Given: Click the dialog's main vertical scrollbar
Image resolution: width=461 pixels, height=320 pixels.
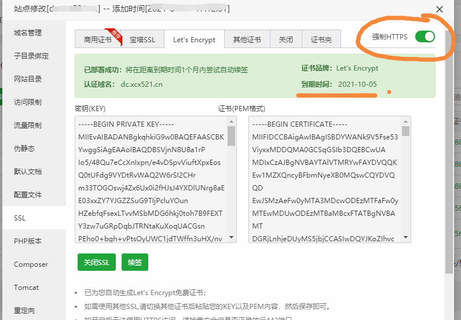Looking at the screenshot, I should click(x=449, y=152).
